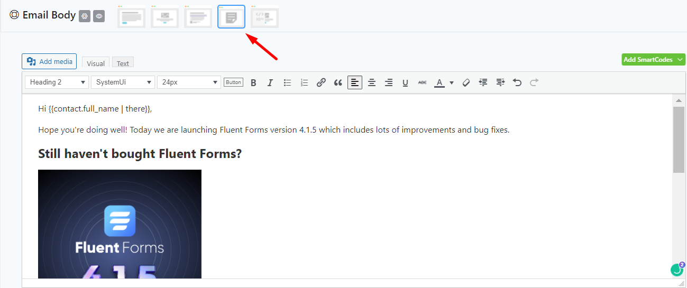Open the Add SmartCodes dropdown
Screen dimensions: 687x288
point(653,60)
